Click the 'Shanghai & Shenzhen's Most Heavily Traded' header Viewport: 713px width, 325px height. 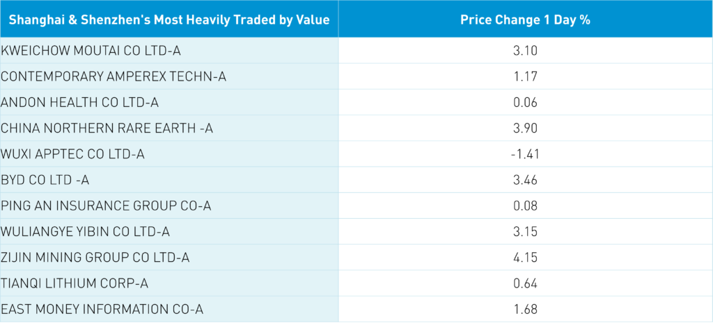[169, 19]
